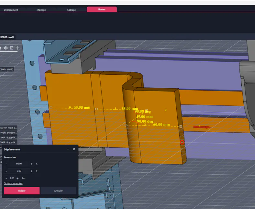Click the Annuler button
This screenshot has width=255, height=209.
click(x=58, y=191)
